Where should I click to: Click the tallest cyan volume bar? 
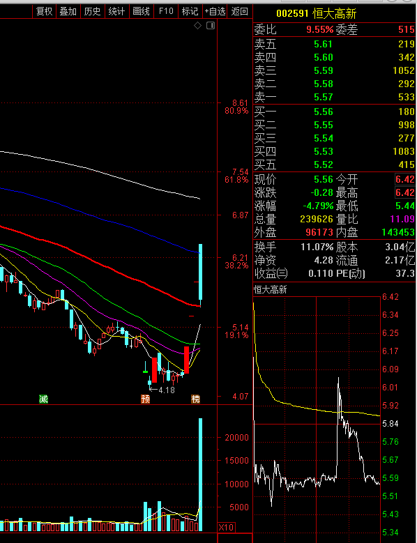tap(200, 475)
